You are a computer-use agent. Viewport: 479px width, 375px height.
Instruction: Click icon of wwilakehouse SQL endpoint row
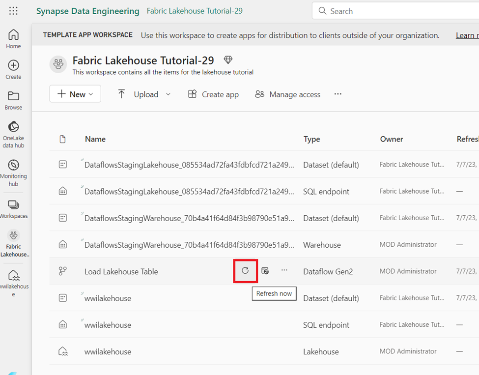(62, 324)
